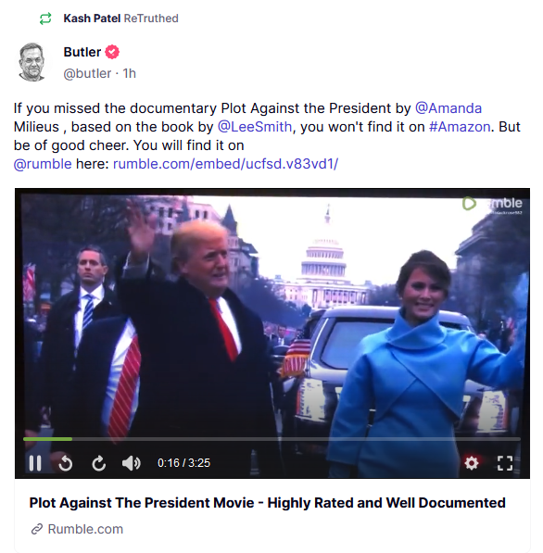Pause the video with the pause button
The image size is (543, 553).
click(35, 463)
